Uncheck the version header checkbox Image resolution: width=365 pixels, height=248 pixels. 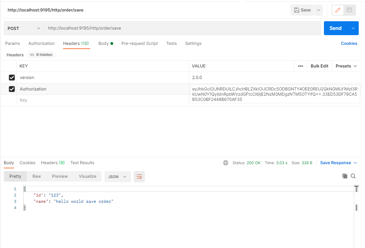pyautogui.click(x=12, y=78)
